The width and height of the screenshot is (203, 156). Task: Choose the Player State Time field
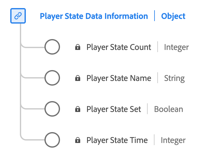(x=117, y=140)
